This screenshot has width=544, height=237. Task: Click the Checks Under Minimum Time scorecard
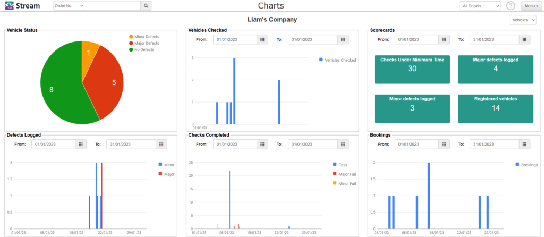click(x=412, y=70)
